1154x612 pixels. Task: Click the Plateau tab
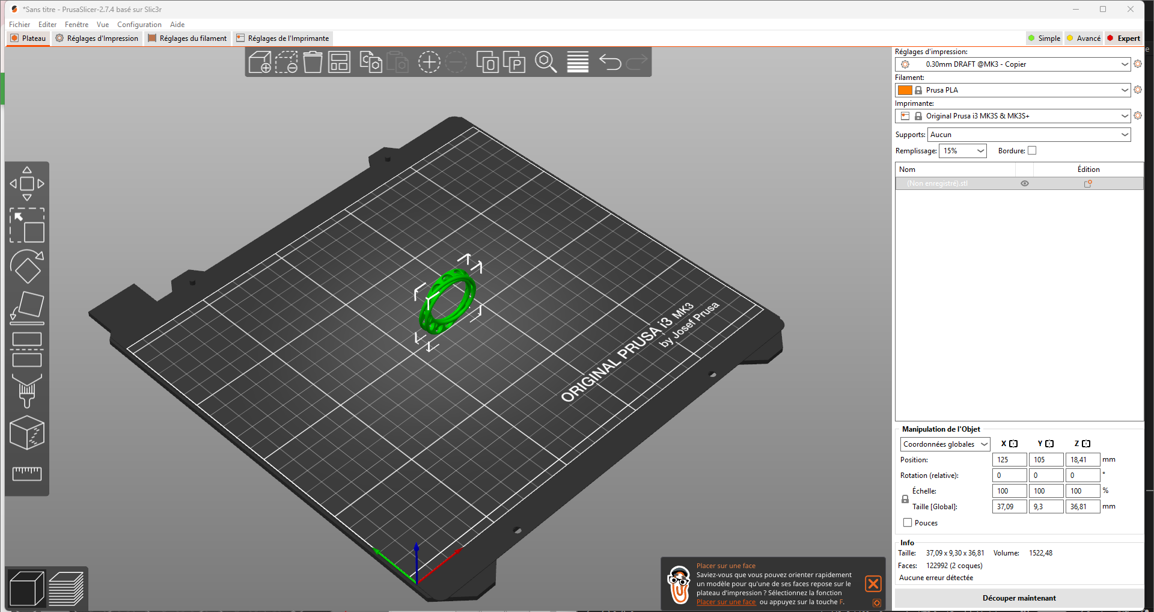coord(28,38)
